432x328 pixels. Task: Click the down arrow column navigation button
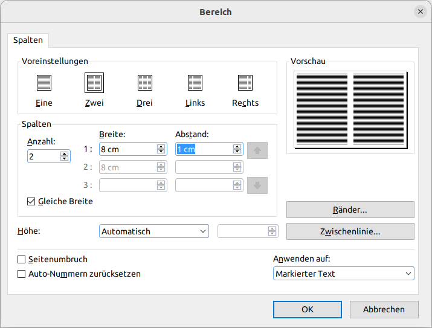click(257, 185)
